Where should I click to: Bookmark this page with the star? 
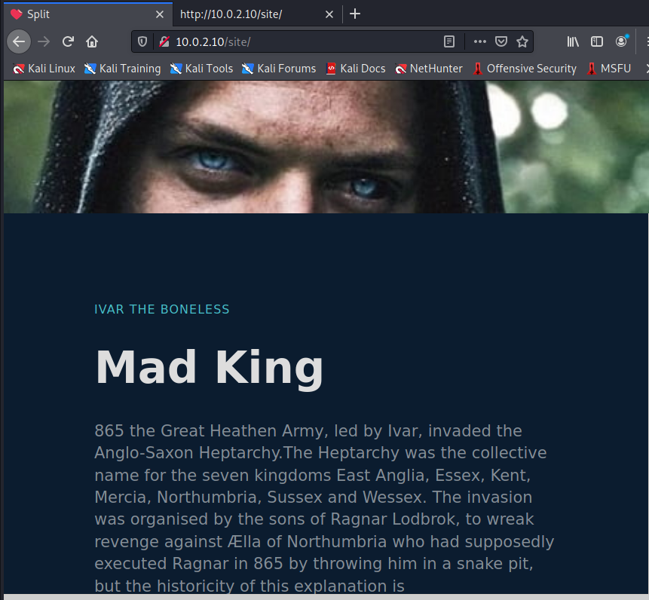pyautogui.click(x=522, y=41)
